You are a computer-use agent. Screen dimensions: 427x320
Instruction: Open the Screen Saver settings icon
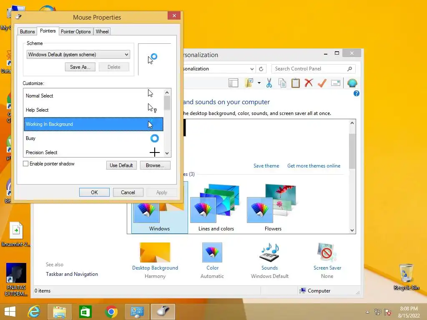point(327,252)
